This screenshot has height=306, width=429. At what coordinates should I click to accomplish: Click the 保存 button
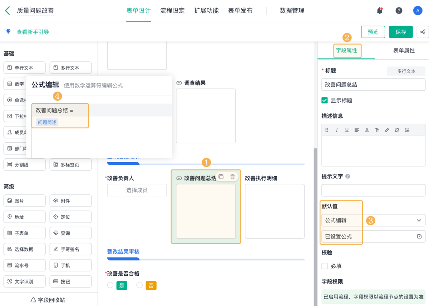click(401, 32)
